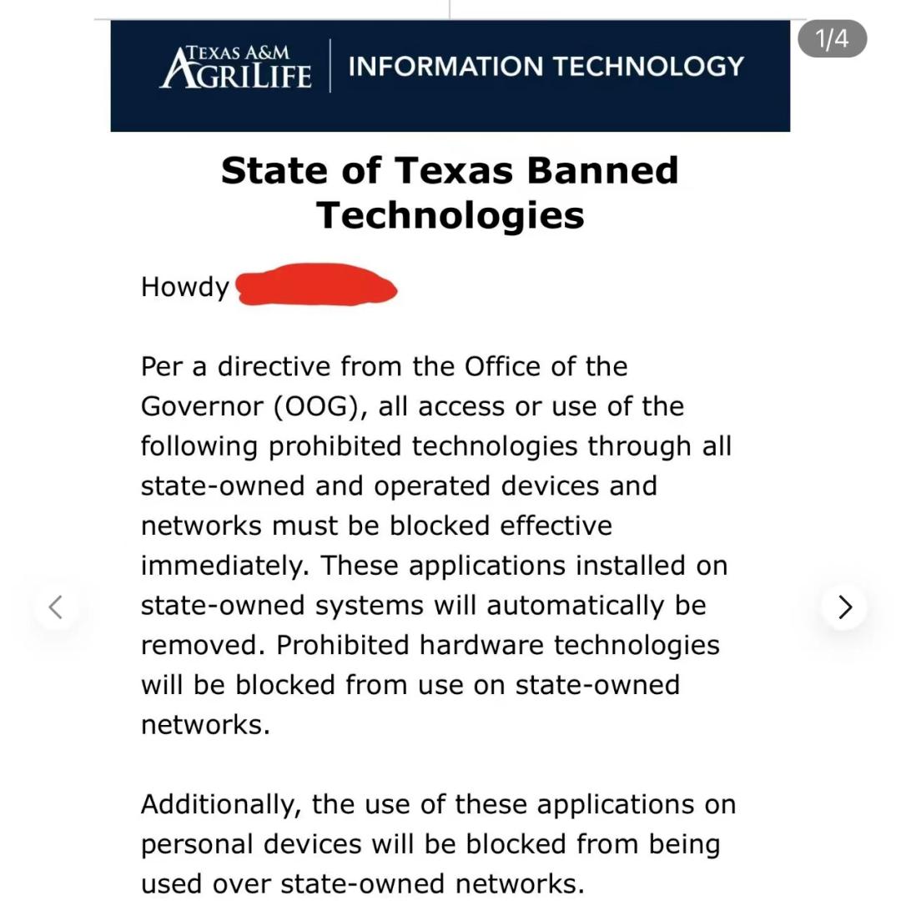Go back with the left chevron arrow

tap(56, 606)
